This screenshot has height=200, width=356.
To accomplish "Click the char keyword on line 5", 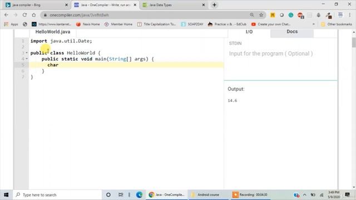I will click(53, 65).
